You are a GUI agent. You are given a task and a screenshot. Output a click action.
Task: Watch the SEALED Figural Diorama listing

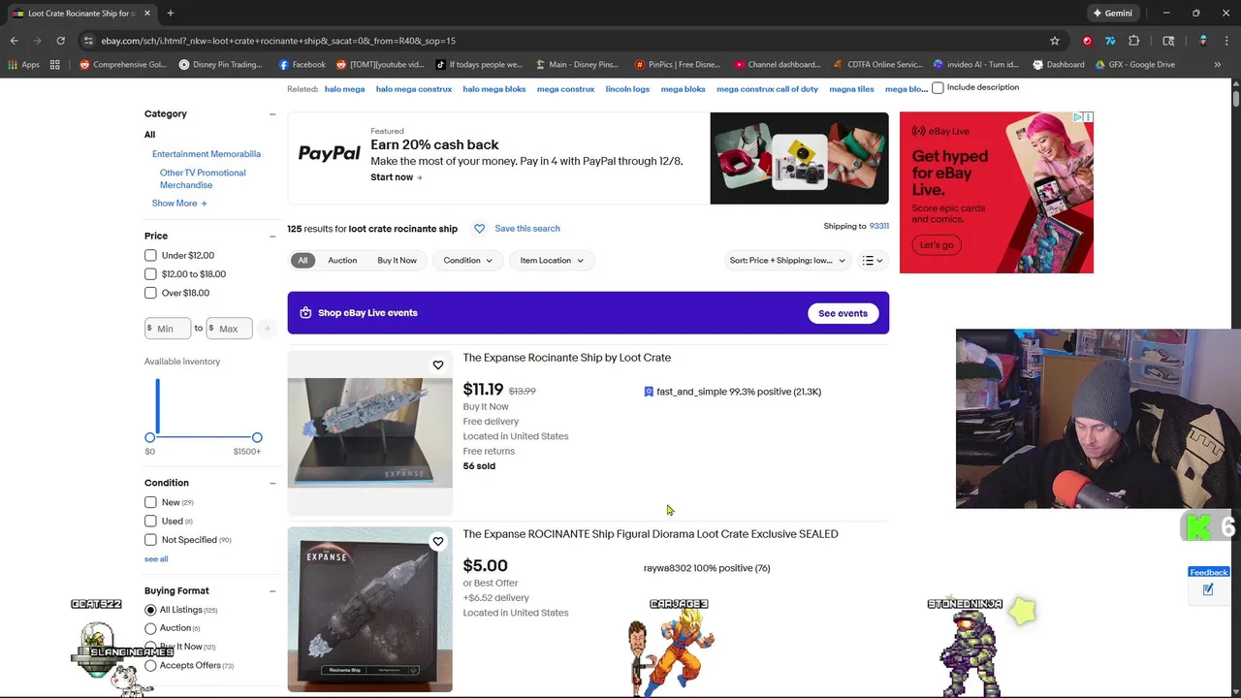point(438,542)
